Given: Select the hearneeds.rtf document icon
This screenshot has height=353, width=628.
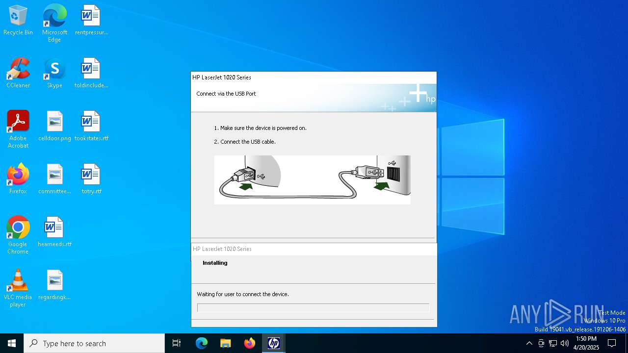Looking at the screenshot, I should pyautogui.click(x=54, y=232).
